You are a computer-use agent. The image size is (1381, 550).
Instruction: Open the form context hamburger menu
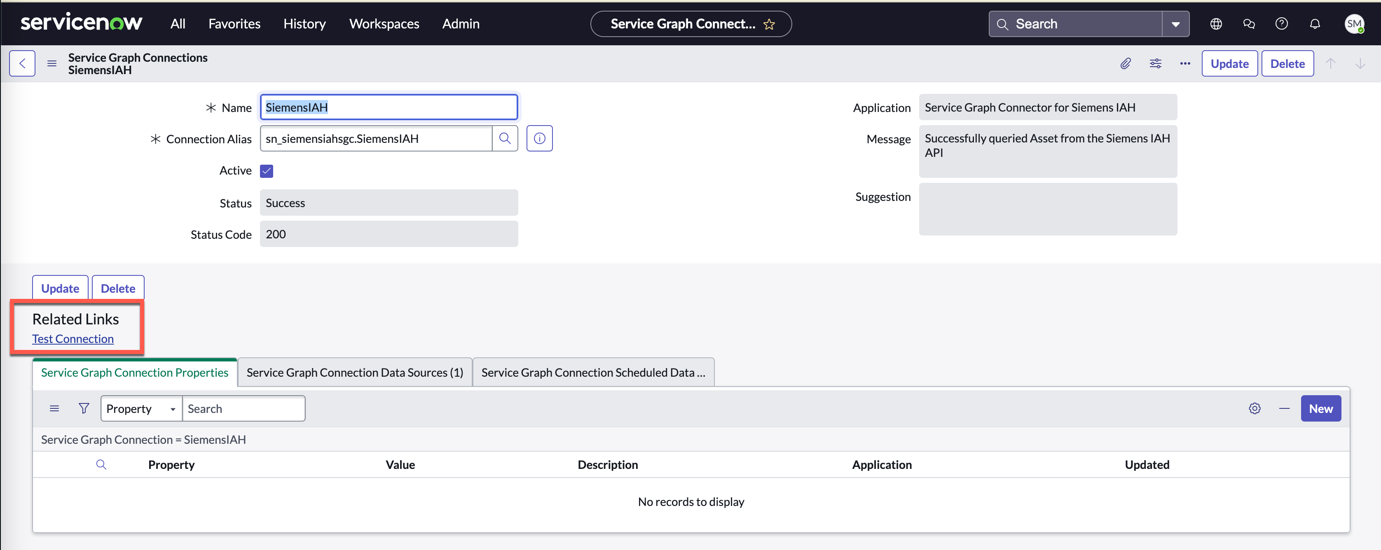(x=51, y=63)
